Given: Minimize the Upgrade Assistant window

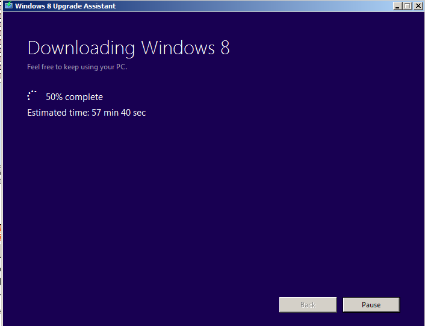Looking at the screenshot, I should coord(397,5).
